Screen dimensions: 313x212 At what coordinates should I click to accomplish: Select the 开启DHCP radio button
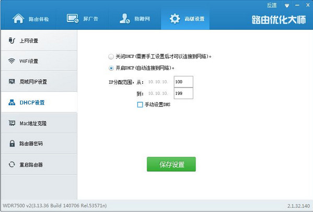coord(111,68)
